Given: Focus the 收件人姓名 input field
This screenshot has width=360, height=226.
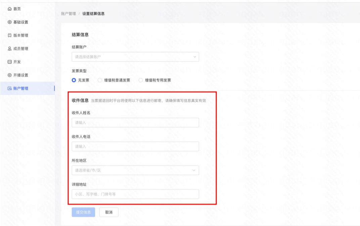Looking at the screenshot, I should pyautogui.click(x=135, y=123).
